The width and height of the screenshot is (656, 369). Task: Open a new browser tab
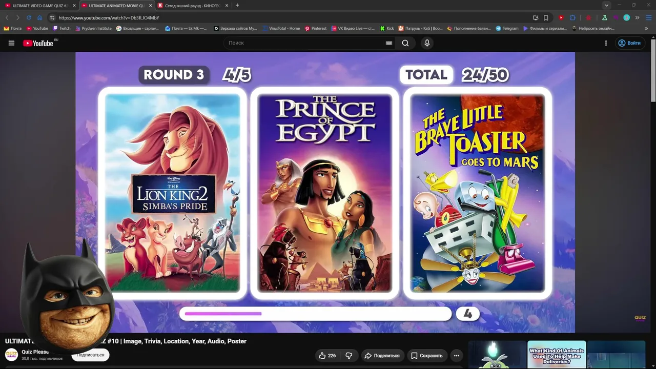click(237, 5)
